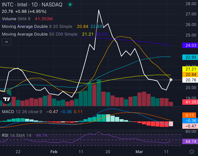
Task: Click the purple 44.74 RSI axis label
Action: point(190,141)
